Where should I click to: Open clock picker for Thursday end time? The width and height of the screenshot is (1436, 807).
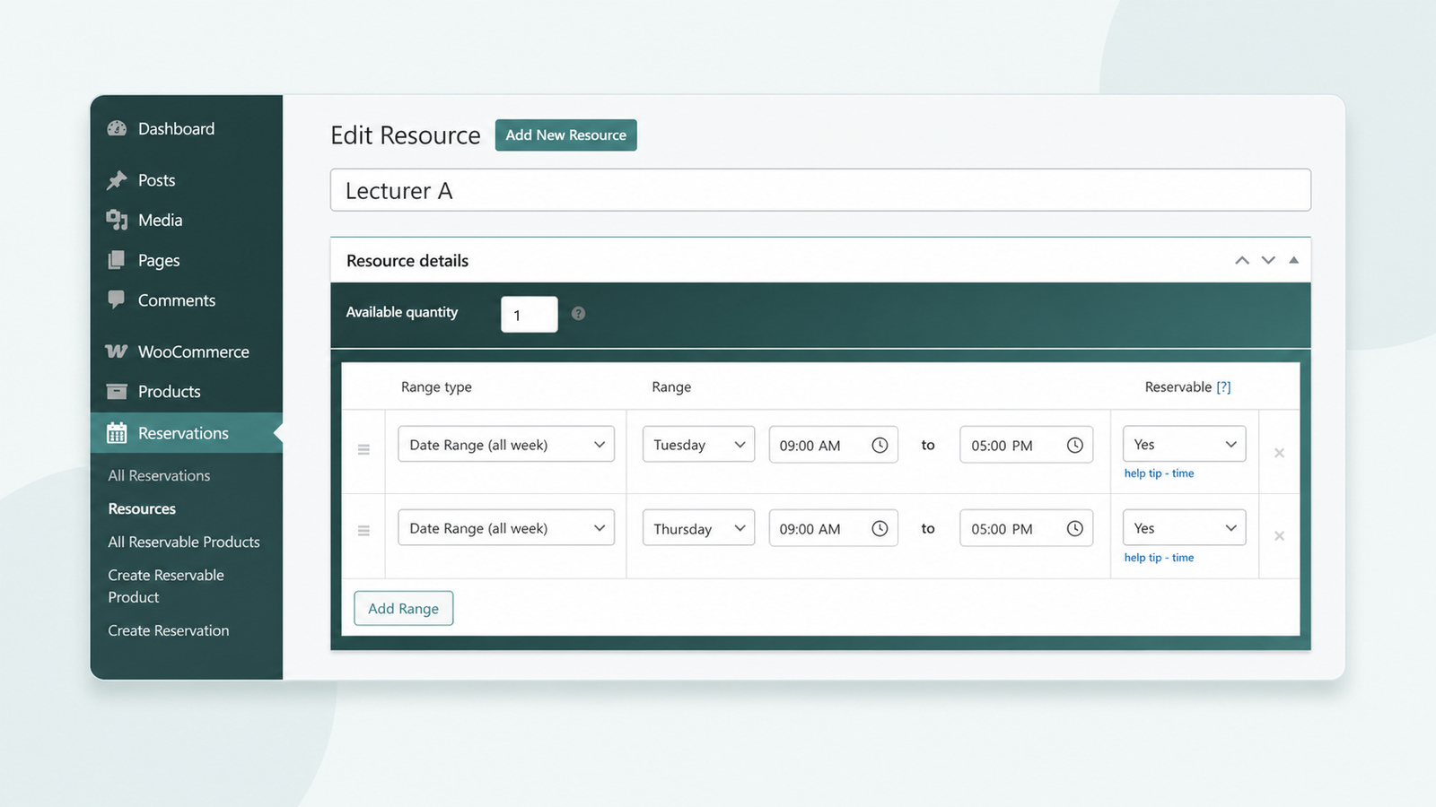click(1074, 528)
